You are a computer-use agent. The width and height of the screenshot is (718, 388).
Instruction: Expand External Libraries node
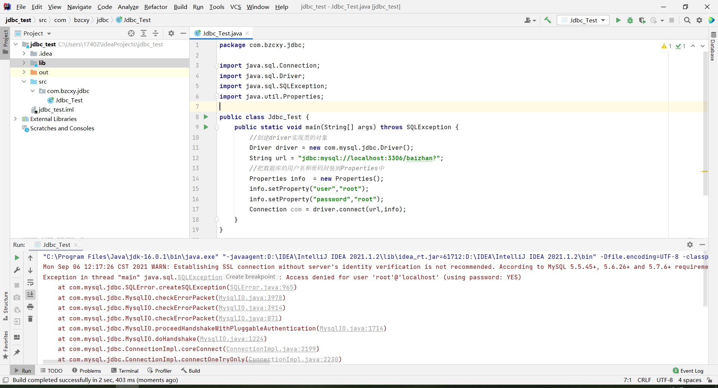click(x=15, y=119)
